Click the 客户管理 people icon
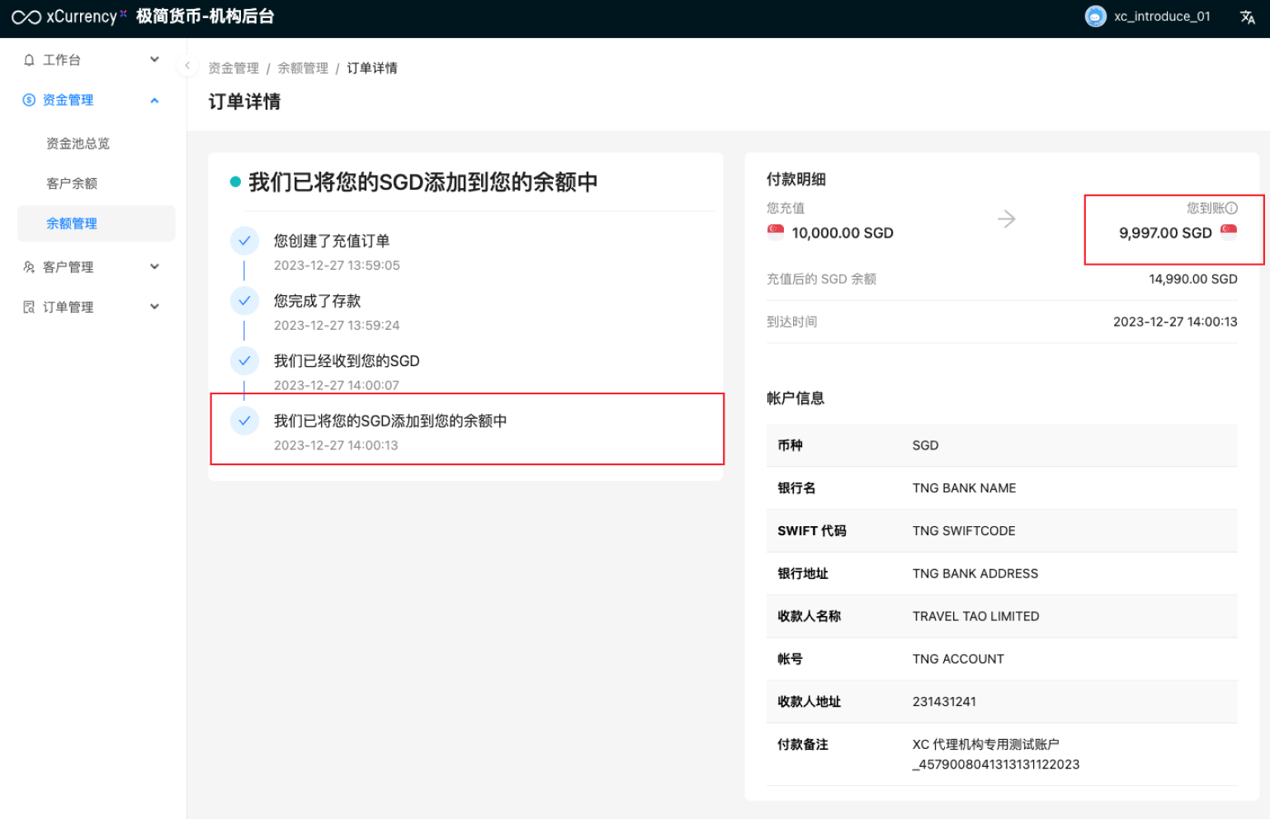The image size is (1270, 819). pos(29,267)
